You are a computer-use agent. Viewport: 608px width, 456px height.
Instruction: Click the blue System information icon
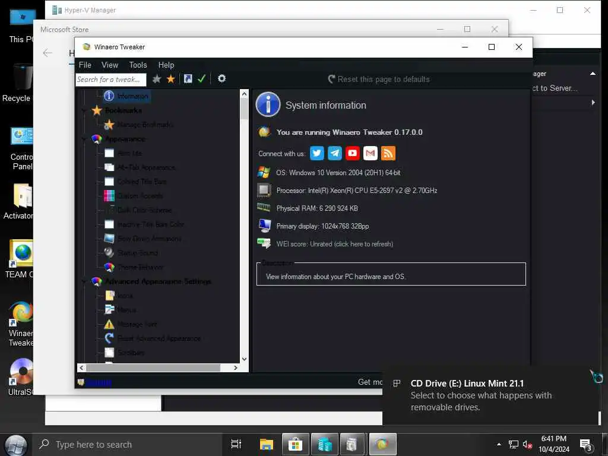pos(268,104)
